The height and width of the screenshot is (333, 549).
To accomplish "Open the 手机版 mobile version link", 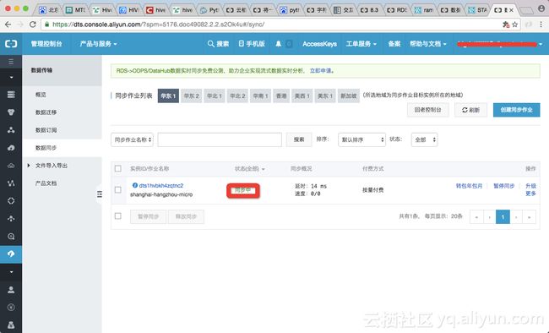I will (x=252, y=44).
